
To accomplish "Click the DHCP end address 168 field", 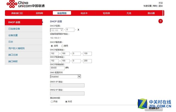I will pyautogui.click(x=65, y=61).
